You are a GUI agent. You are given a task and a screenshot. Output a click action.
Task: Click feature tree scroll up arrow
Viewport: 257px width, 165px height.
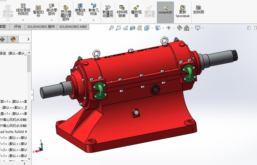click(x=29, y=53)
